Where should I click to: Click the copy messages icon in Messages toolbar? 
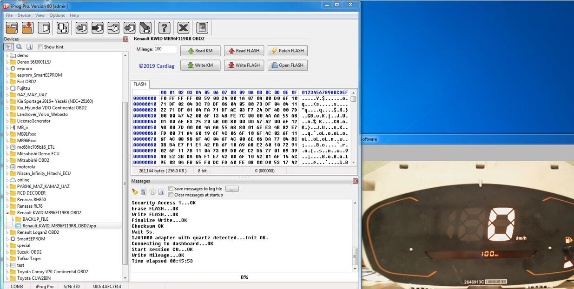[x=152, y=191]
